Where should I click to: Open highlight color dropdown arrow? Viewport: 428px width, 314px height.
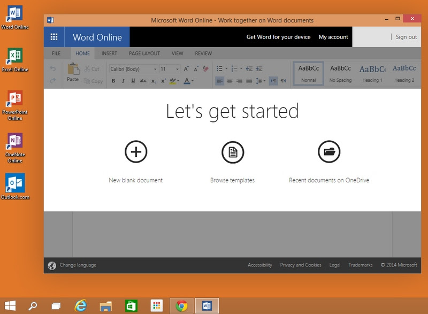pyautogui.click(x=178, y=81)
